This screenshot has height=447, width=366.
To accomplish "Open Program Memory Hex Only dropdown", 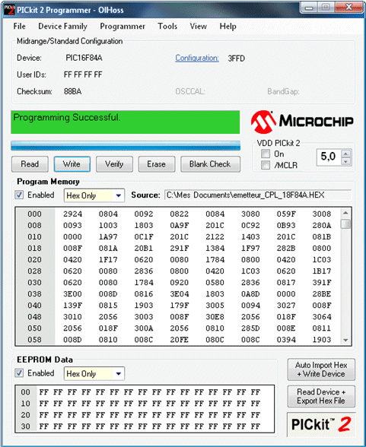I will click(94, 195).
